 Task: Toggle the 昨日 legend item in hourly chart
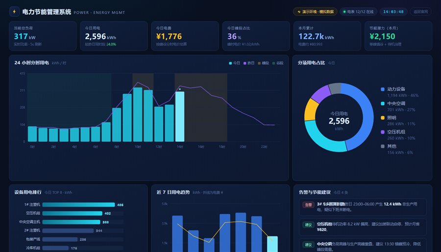pyautogui.click(x=249, y=63)
